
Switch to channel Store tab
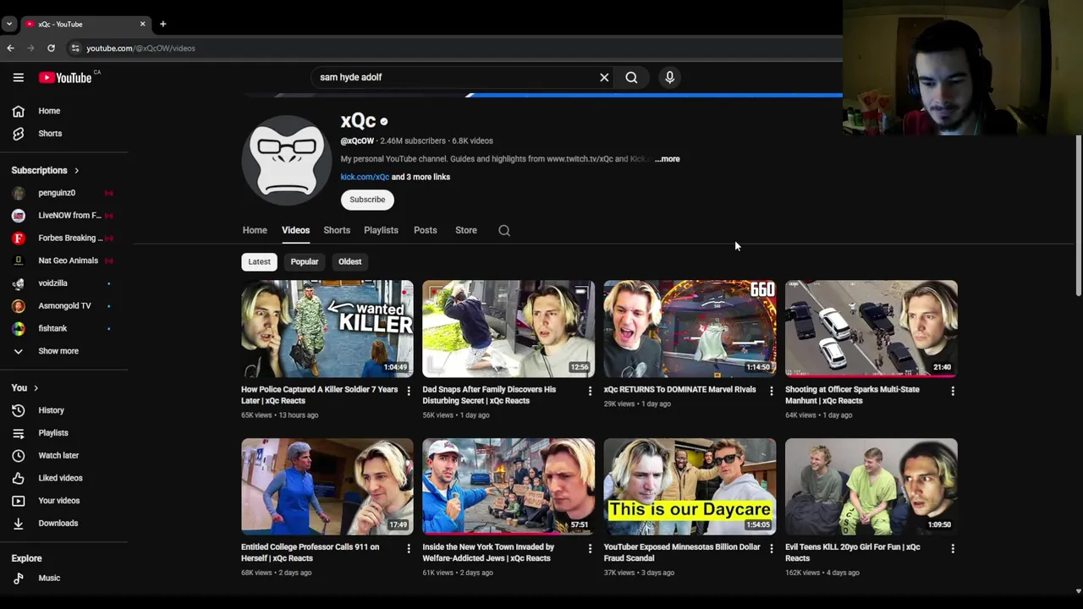466,230
